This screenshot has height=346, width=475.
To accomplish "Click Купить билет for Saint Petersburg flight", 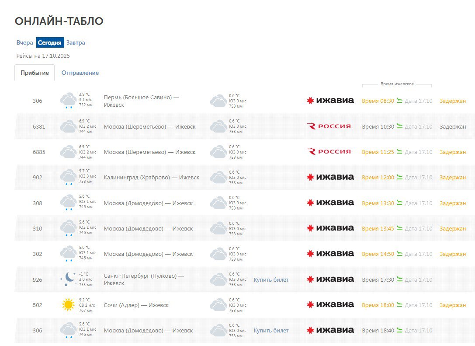I will coord(271,280).
